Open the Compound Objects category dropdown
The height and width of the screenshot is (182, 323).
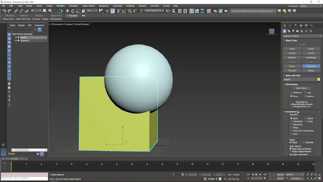pos(302,36)
